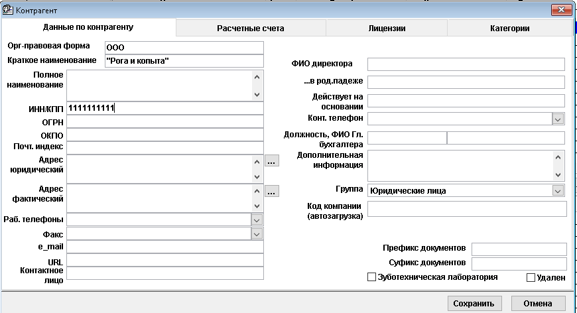Focus the ОГРН text field
Screen dimensions: 577x313
tap(165, 122)
